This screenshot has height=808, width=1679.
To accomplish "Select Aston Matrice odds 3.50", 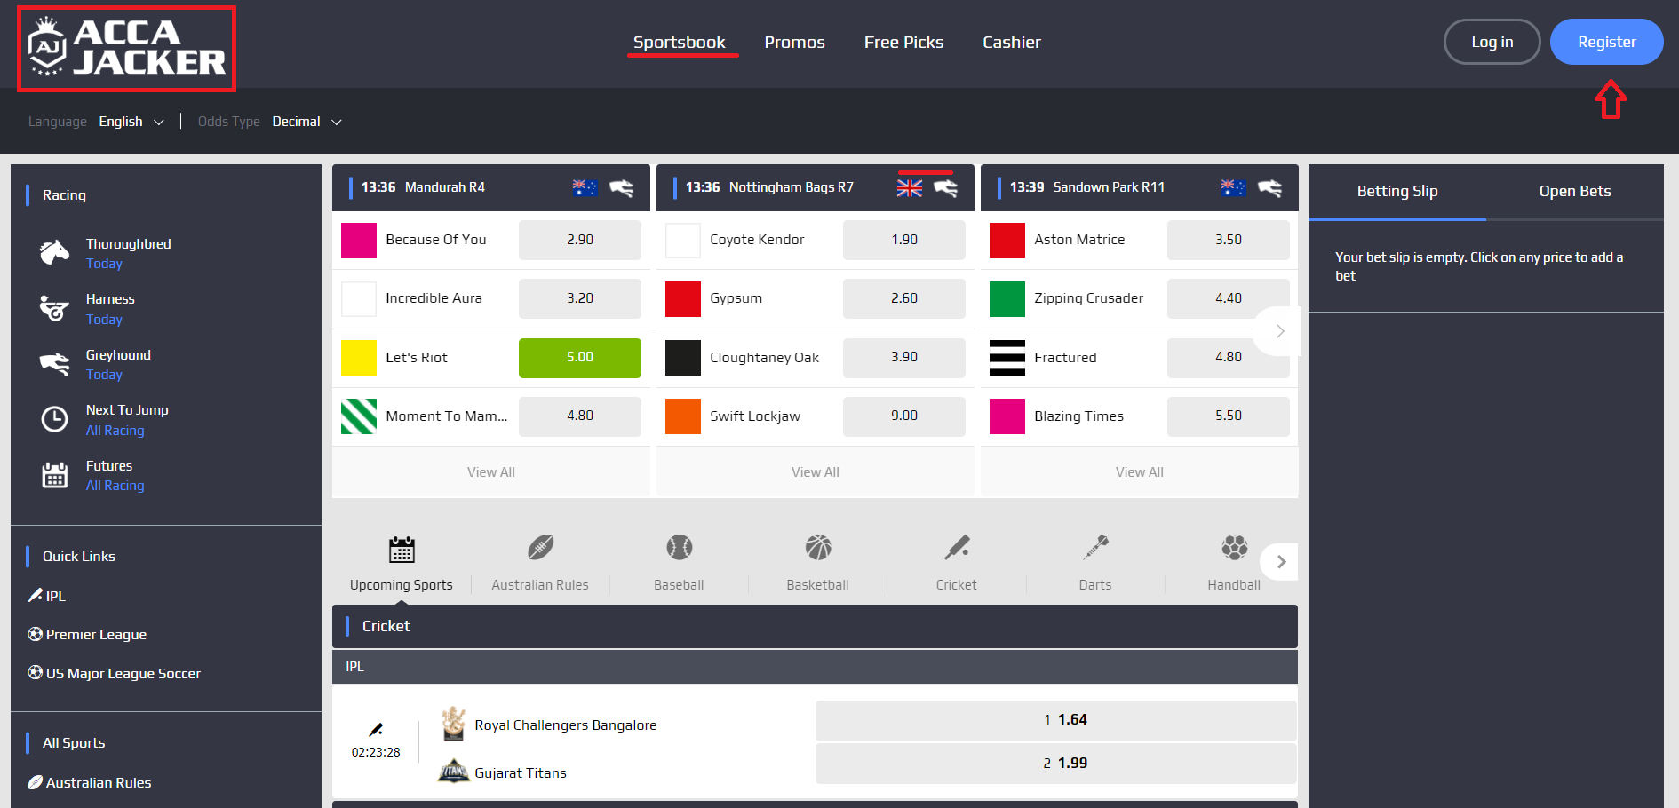I will (1229, 240).
